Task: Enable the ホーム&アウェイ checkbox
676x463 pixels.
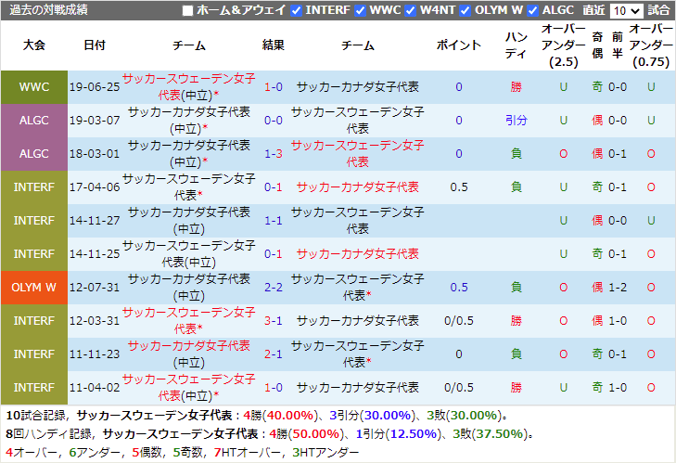Action: click(187, 10)
